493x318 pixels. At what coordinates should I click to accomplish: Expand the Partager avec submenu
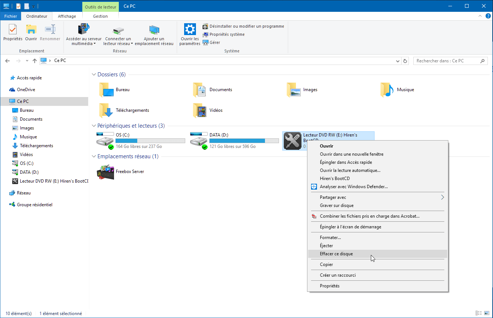pos(377,197)
